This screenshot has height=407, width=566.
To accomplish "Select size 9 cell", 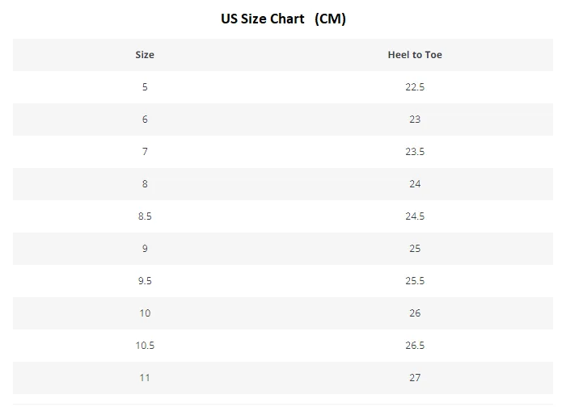I will point(145,249).
